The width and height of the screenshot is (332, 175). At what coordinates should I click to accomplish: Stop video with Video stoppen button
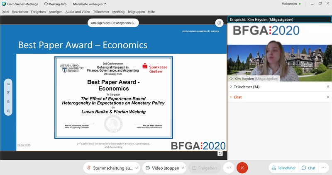[x=162, y=168]
